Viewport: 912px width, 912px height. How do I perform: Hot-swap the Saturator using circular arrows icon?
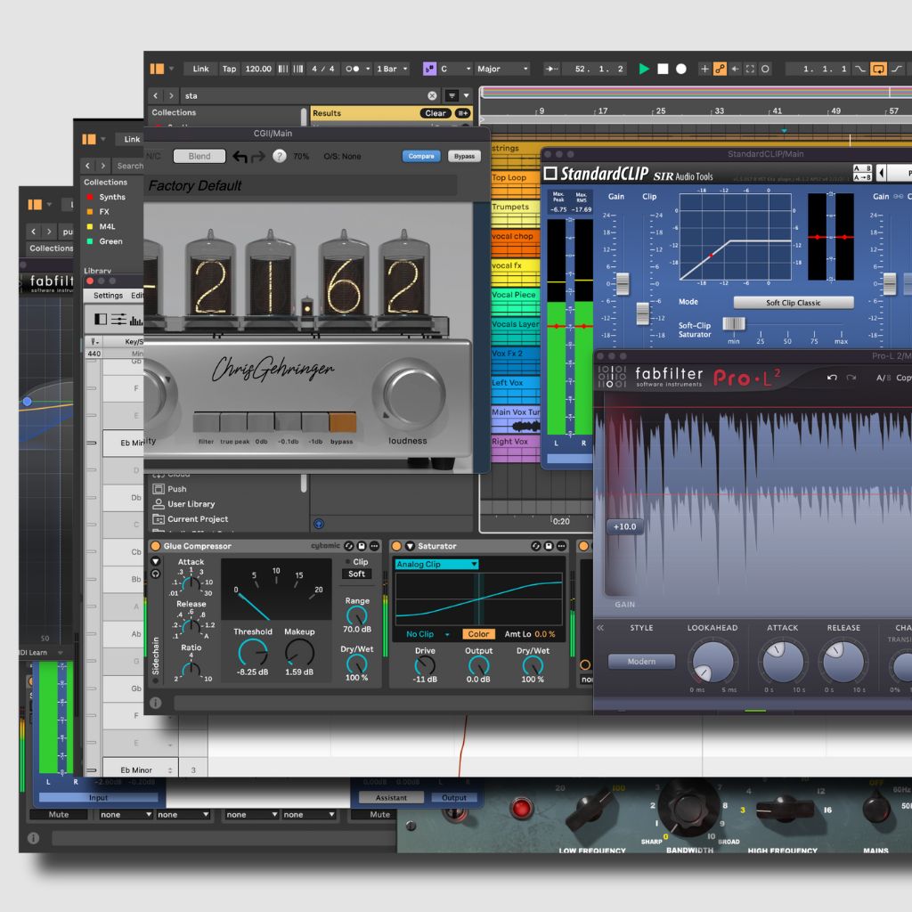click(534, 546)
